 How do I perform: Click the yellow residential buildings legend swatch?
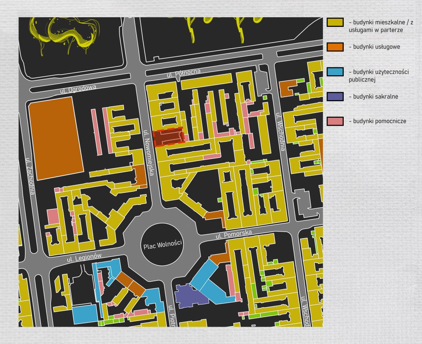335,22
